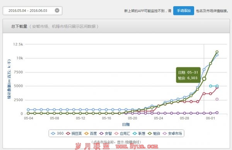Click the 总下载量 panel header
The height and width of the screenshot is (150, 232).
(116, 26)
